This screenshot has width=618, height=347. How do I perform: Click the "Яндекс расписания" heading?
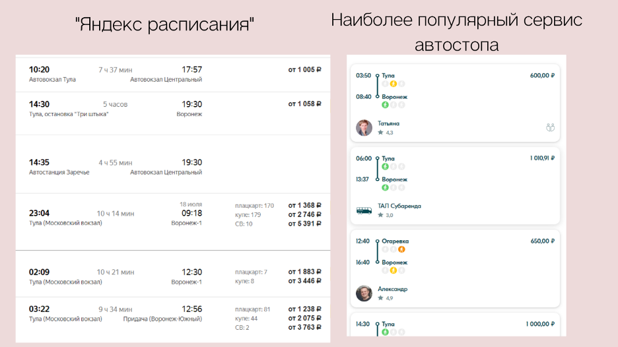click(164, 24)
